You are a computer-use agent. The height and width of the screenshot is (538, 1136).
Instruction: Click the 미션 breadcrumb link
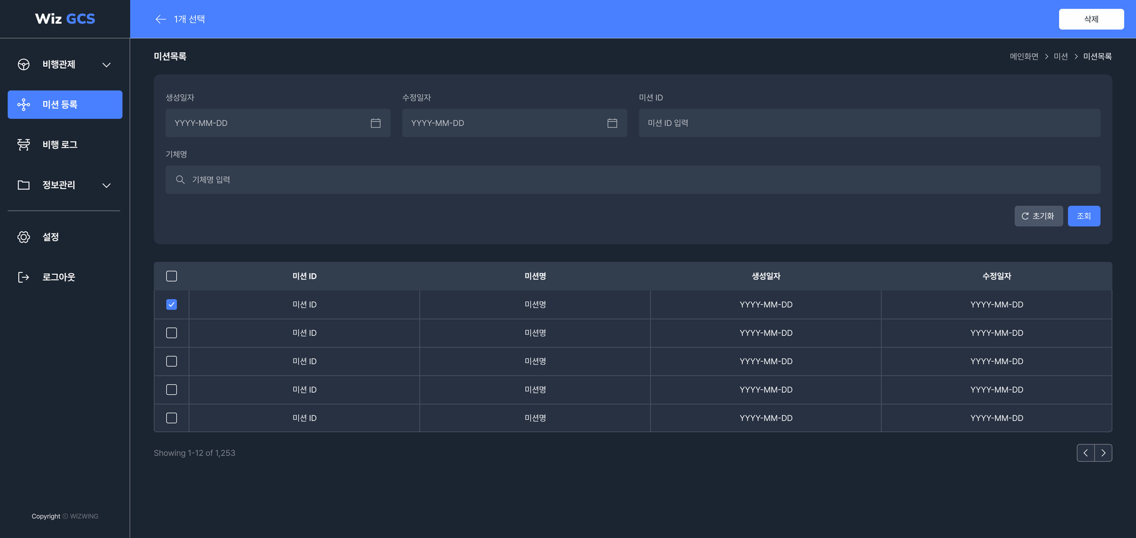[1060, 56]
